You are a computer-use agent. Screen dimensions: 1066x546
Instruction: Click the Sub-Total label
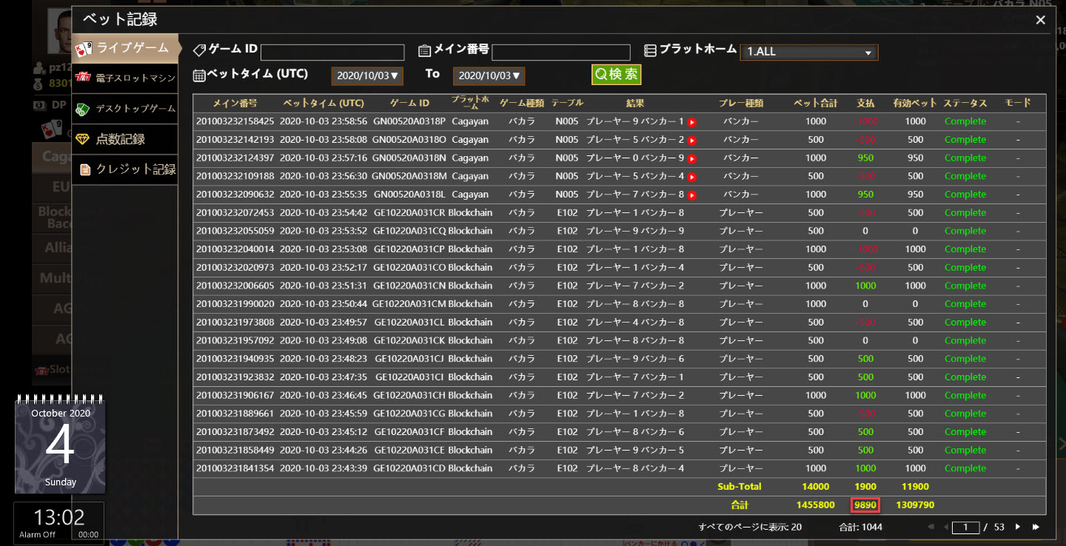pos(739,487)
